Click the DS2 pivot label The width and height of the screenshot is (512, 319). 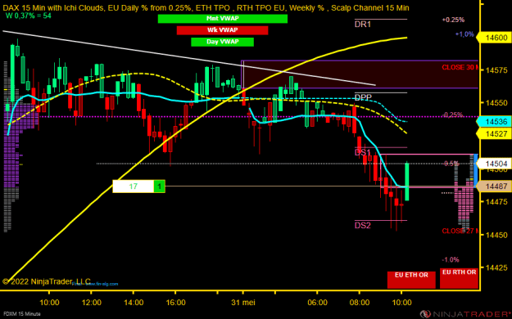click(x=363, y=226)
